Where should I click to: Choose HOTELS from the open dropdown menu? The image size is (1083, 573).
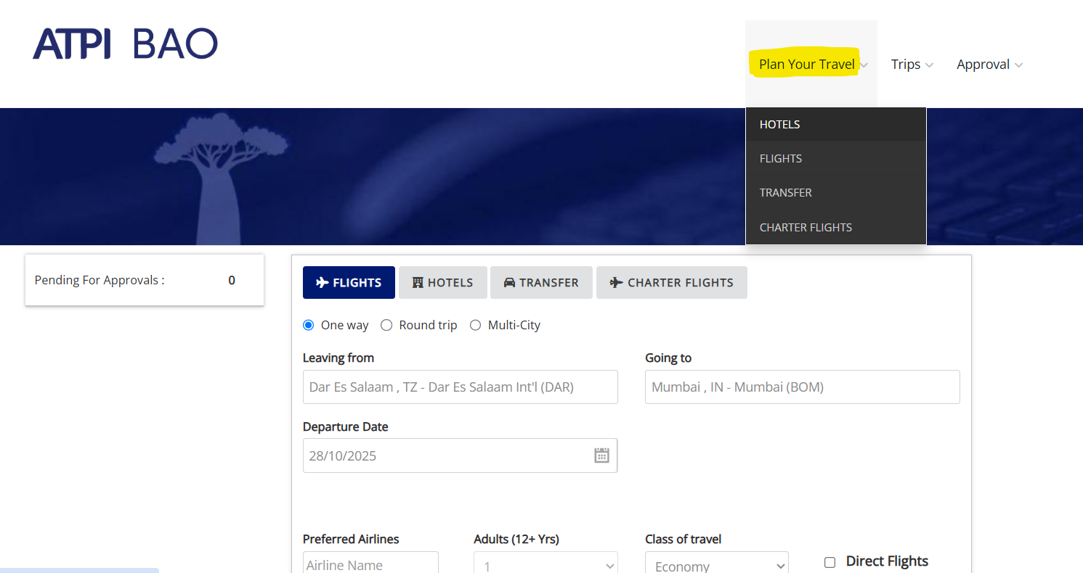click(x=779, y=124)
